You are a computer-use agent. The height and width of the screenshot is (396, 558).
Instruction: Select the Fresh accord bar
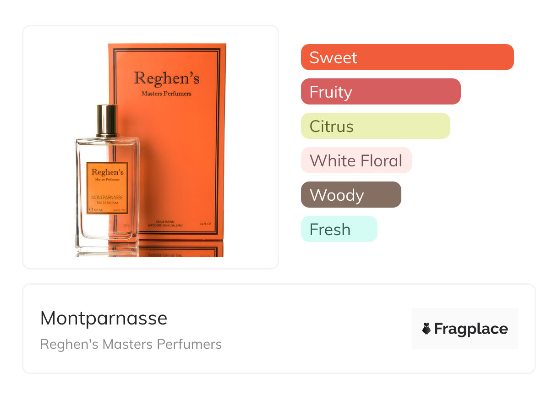pos(339,229)
